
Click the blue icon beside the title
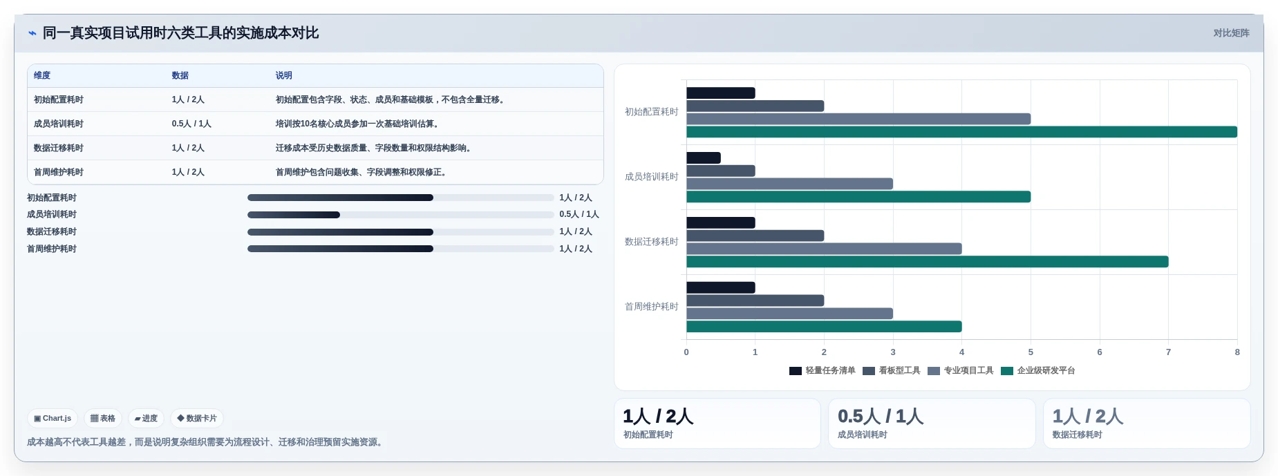(32, 33)
